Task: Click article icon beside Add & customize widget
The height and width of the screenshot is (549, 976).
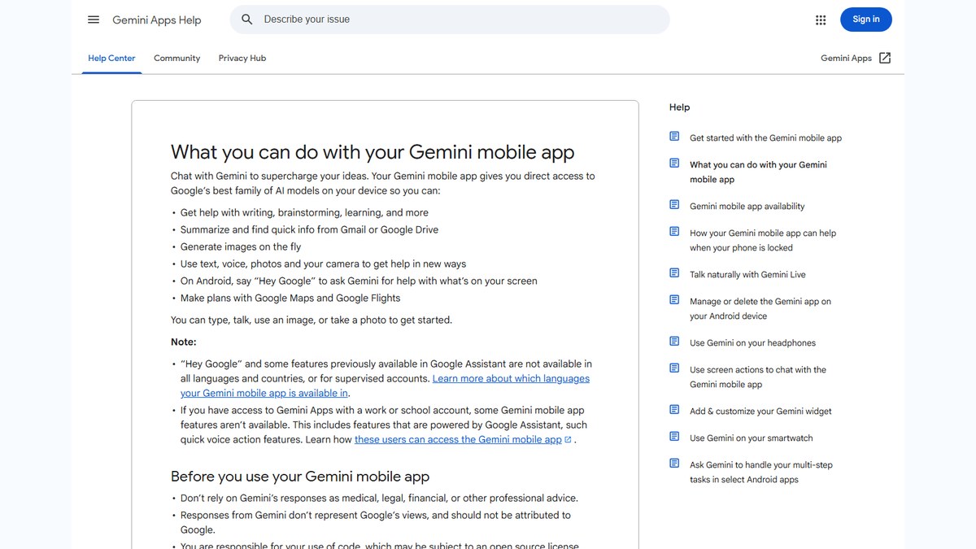Action: coord(674,410)
